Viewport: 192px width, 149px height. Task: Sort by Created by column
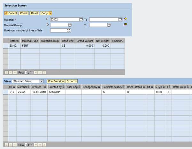pyautogui.click(x=64, y=87)
